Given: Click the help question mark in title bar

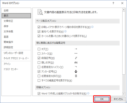Looking at the screenshot, I should click(x=113, y=3).
